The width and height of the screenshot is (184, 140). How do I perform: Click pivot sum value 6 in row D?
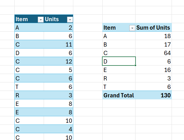click(154, 61)
